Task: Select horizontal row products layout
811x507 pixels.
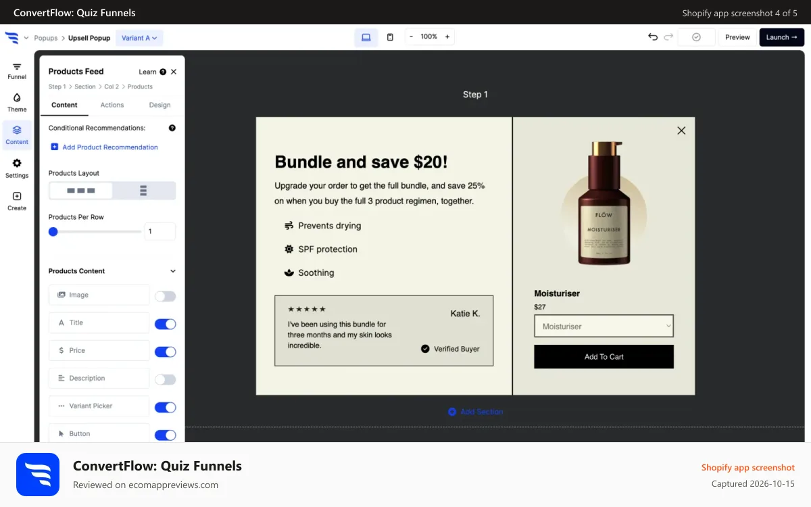Action: tap(81, 191)
